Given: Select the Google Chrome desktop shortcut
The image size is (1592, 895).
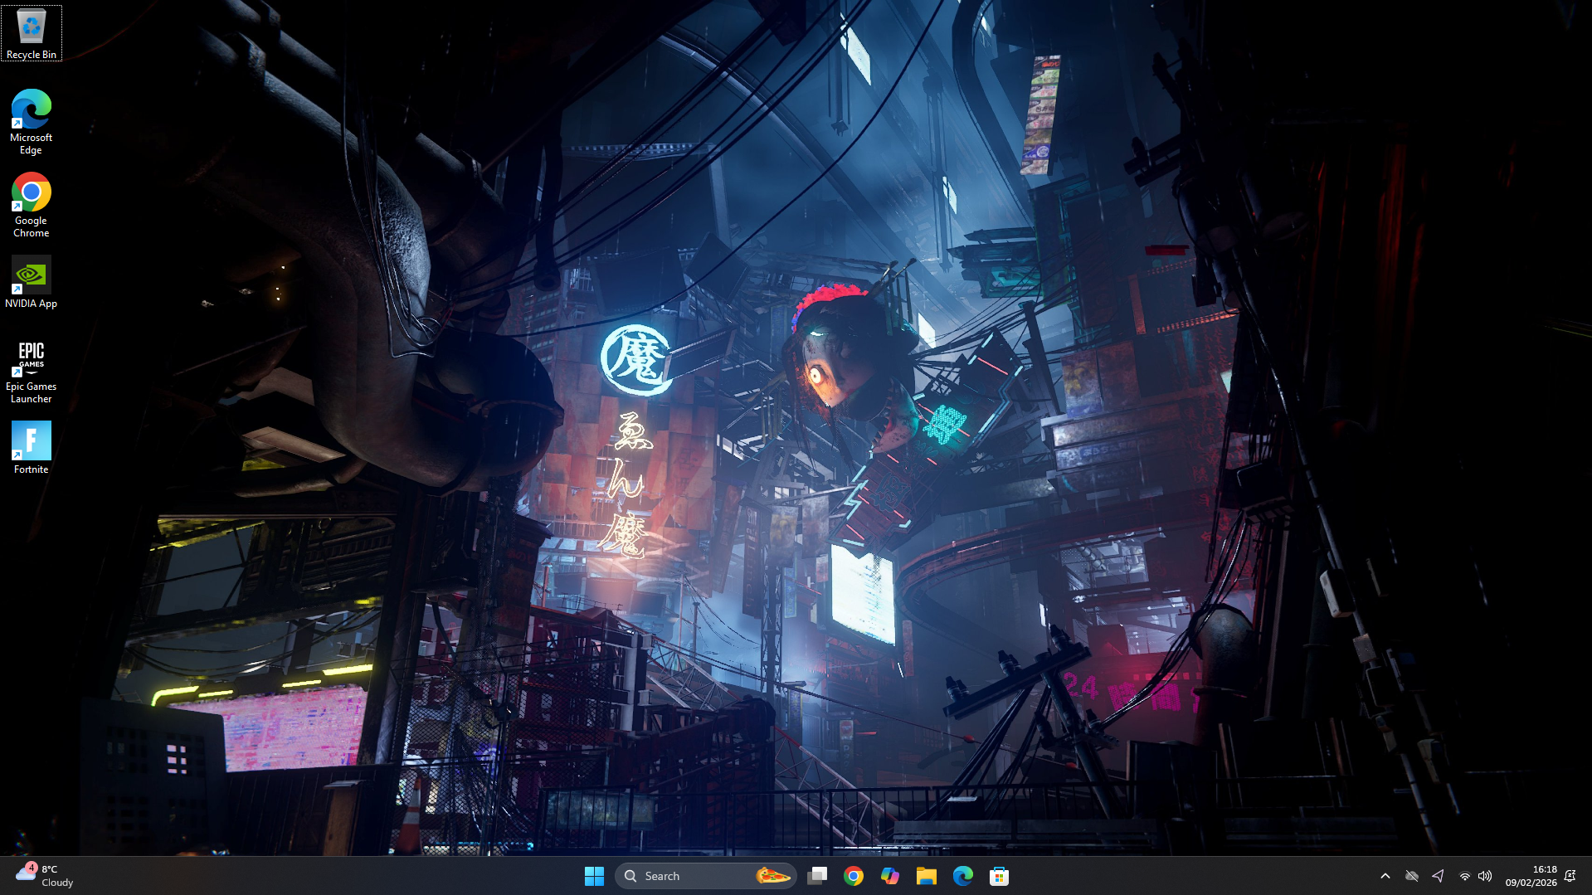Looking at the screenshot, I should (32, 204).
